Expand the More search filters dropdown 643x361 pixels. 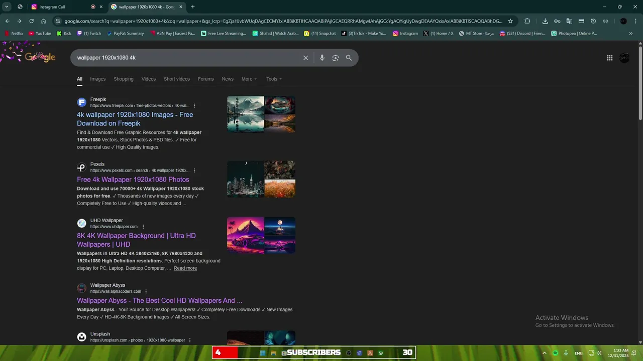point(249,79)
